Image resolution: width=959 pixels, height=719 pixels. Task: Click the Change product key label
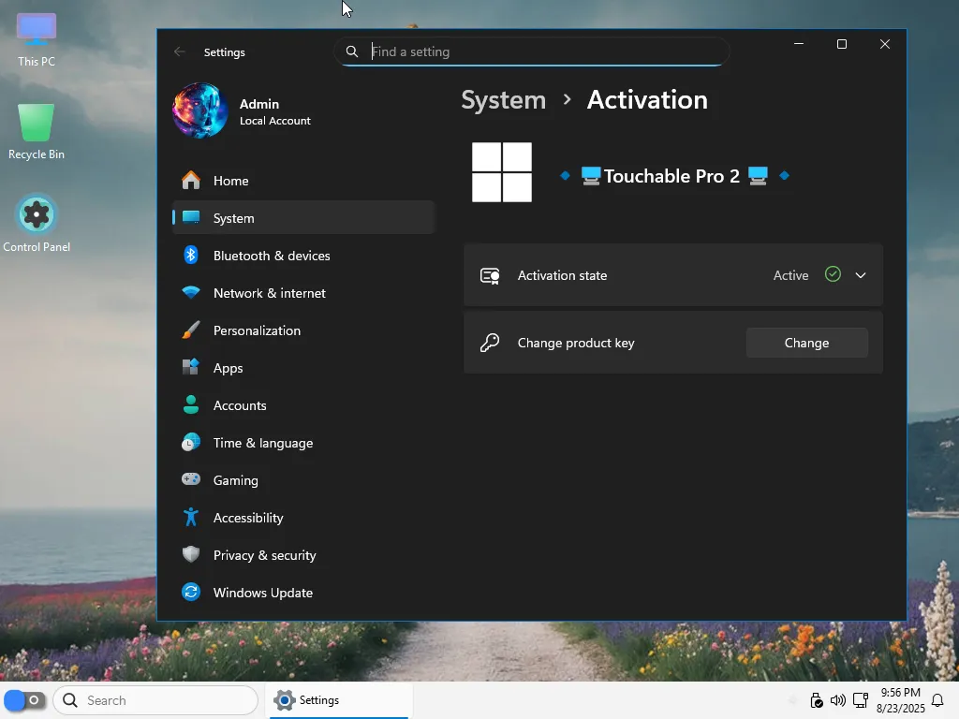pos(576,343)
